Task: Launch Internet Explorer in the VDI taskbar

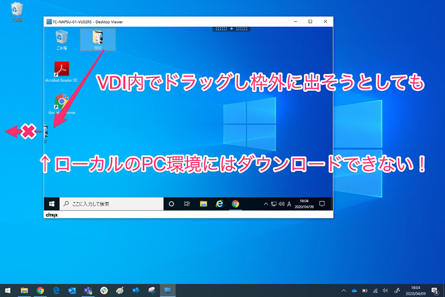Action: tap(219, 204)
